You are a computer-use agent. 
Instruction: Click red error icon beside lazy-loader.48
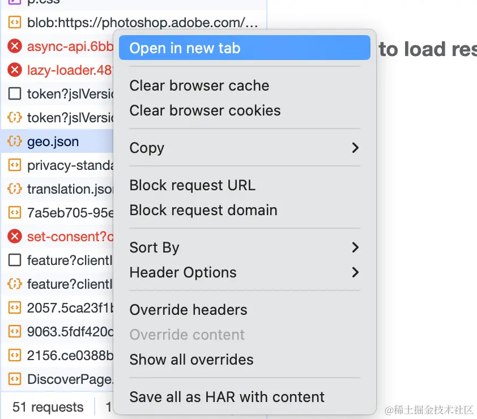tap(15, 70)
